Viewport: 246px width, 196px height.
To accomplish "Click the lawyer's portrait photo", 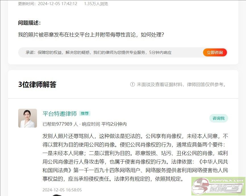I will pos(28,118).
